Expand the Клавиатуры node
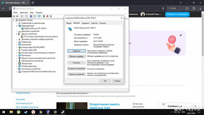204x115 pixels. 16,42
